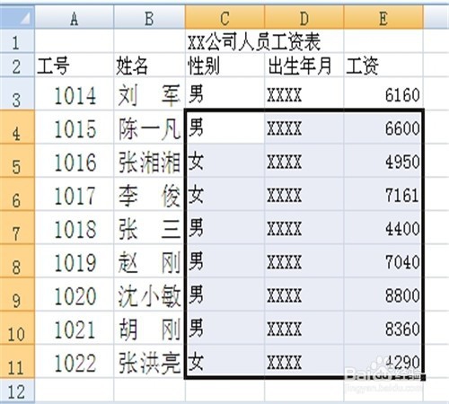Click cell with ID 1014
Image resolution: width=449 pixels, height=404 pixels.
pyautogui.click(x=75, y=93)
